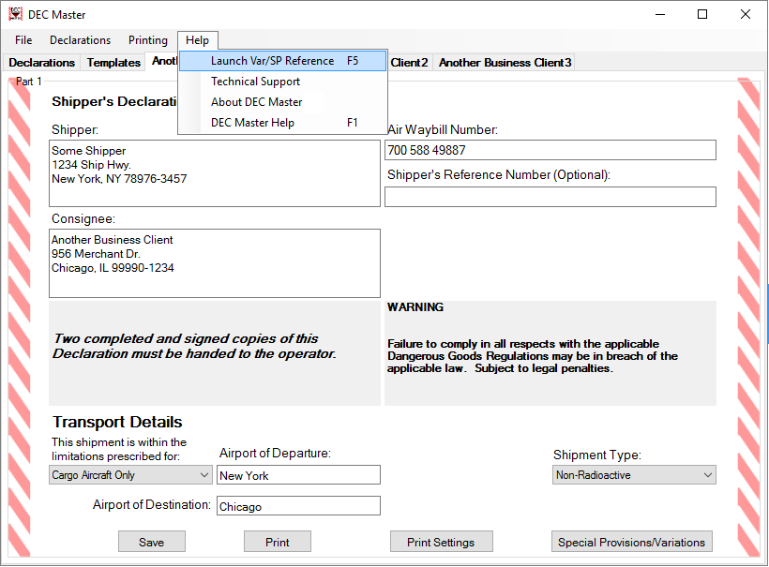Image resolution: width=769 pixels, height=567 pixels.
Task: Click the DEC Master app icon in title bar
Action: pos(16,14)
